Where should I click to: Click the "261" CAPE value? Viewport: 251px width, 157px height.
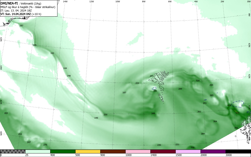(x=199, y=112)
